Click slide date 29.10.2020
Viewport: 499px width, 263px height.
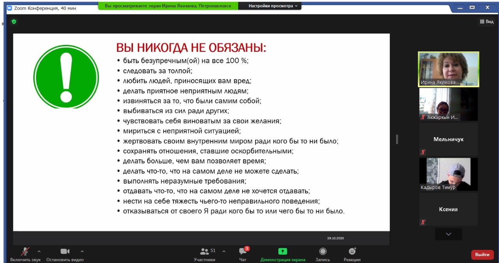(335, 238)
